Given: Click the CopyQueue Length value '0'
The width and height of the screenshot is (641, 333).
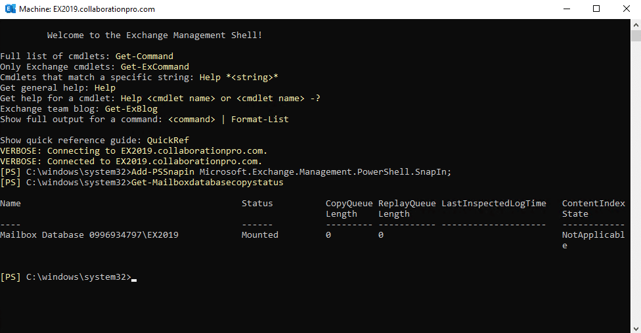Looking at the screenshot, I should pyautogui.click(x=328, y=235).
